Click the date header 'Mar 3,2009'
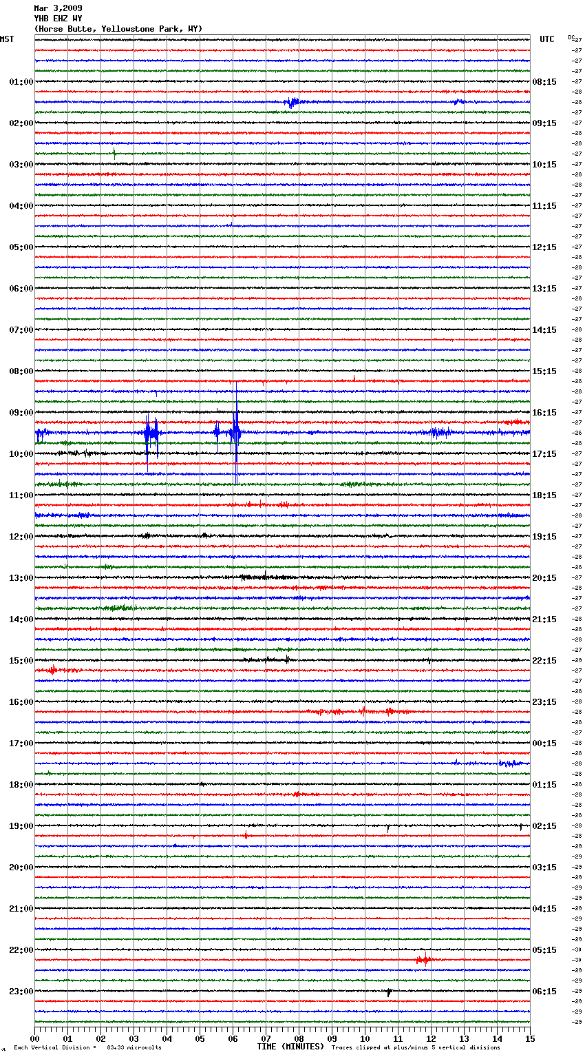This screenshot has height=1057, width=585. (58, 8)
